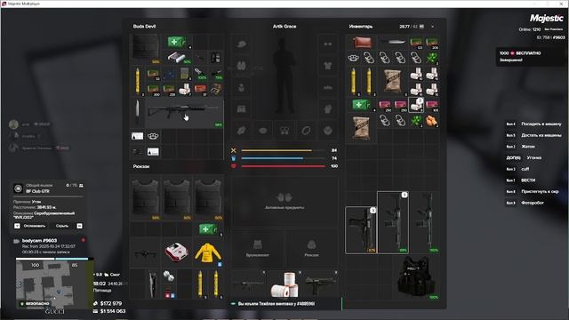
Task: Click the $172 979 cash value
Action: tap(111, 303)
